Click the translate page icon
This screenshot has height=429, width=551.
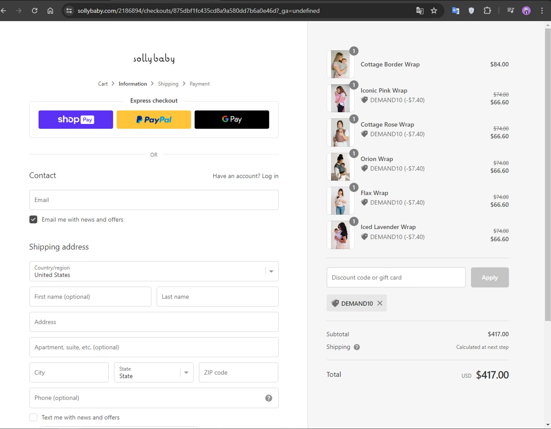click(x=420, y=11)
